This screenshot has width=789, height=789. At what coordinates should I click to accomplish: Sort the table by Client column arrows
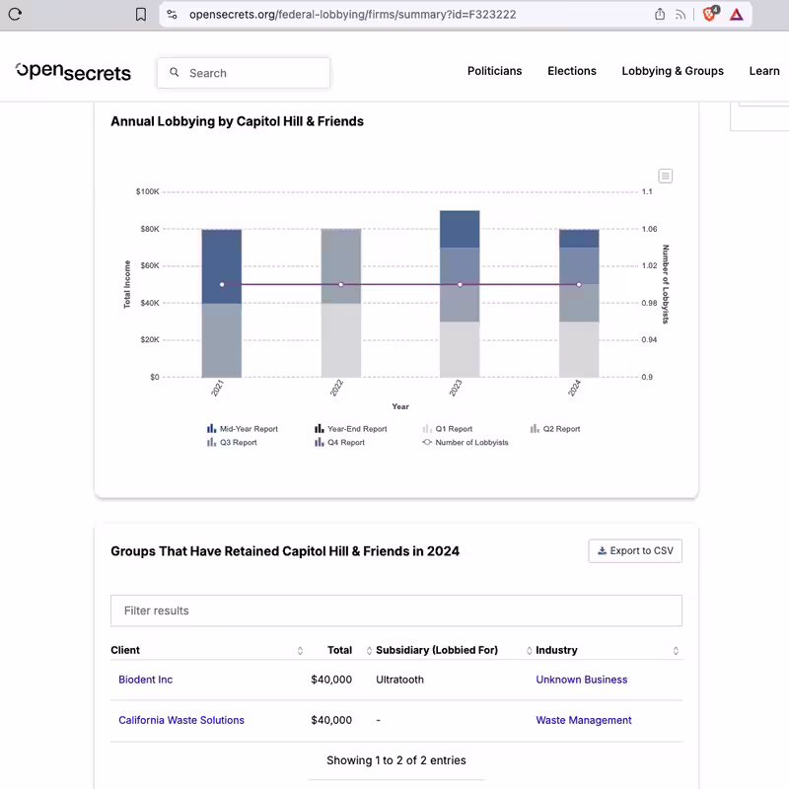coord(300,651)
